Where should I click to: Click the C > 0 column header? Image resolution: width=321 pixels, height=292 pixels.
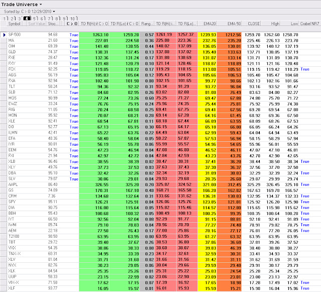pos(72,24)
